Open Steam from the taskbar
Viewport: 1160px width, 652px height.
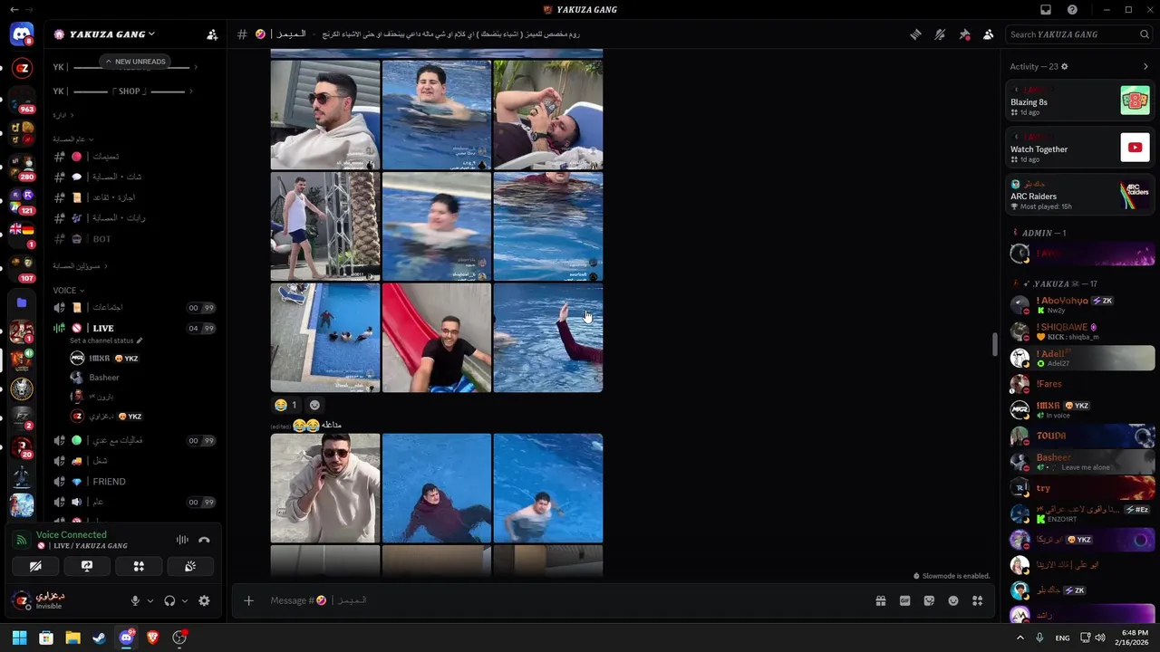pyautogui.click(x=100, y=638)
